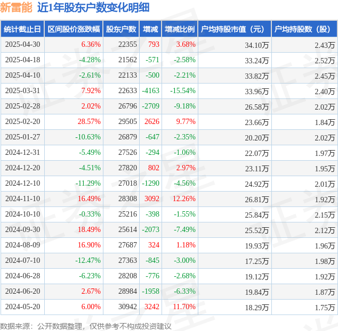Click shareholder count 30942
Image resolution: width=338 pixels, height=331 pixels.
(127, 307)
